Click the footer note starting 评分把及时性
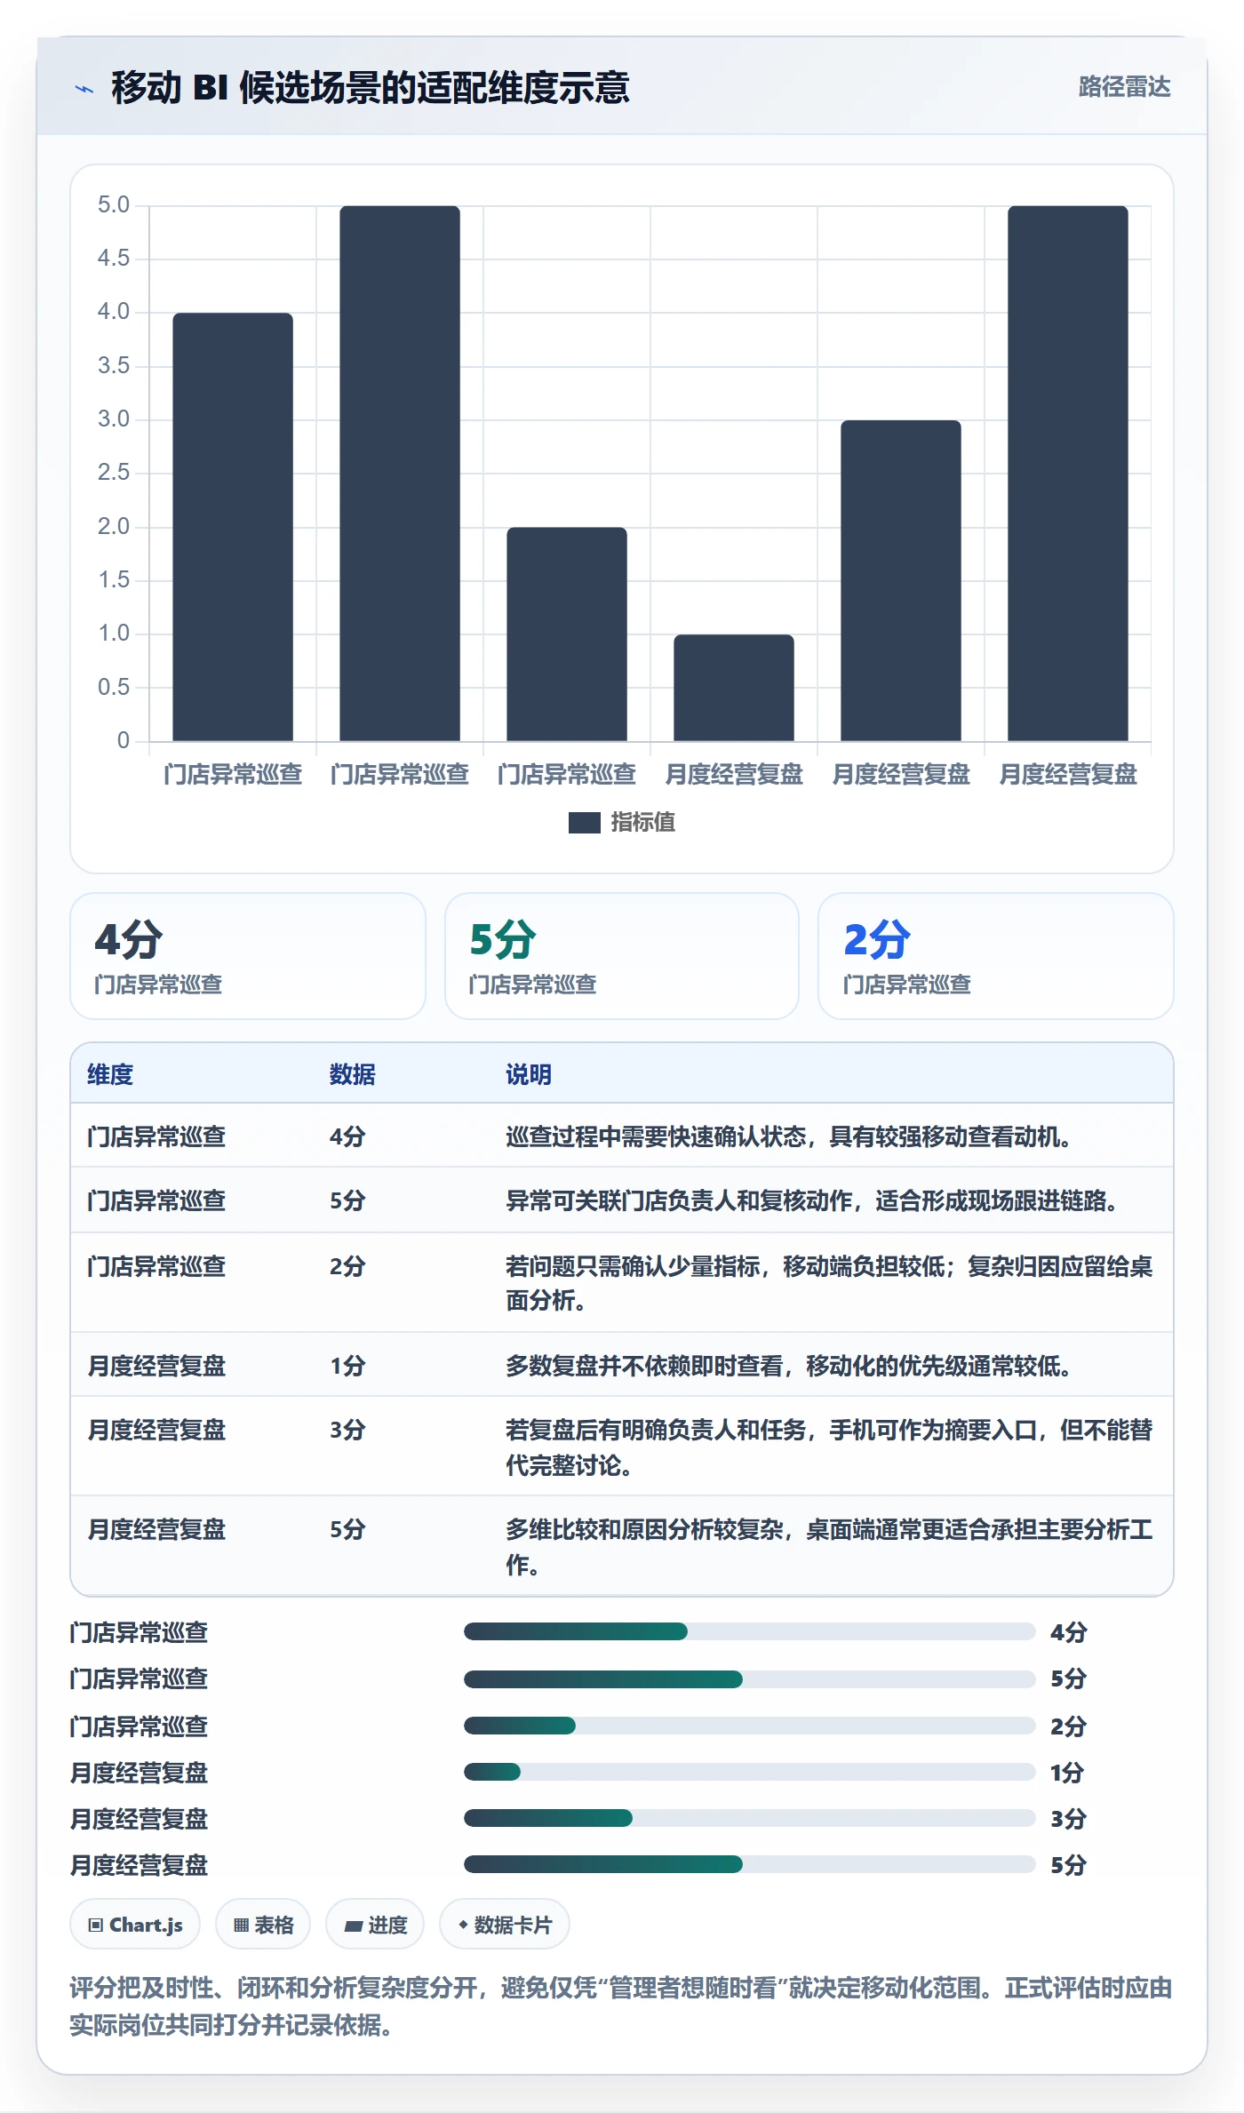 point(621,2006)
